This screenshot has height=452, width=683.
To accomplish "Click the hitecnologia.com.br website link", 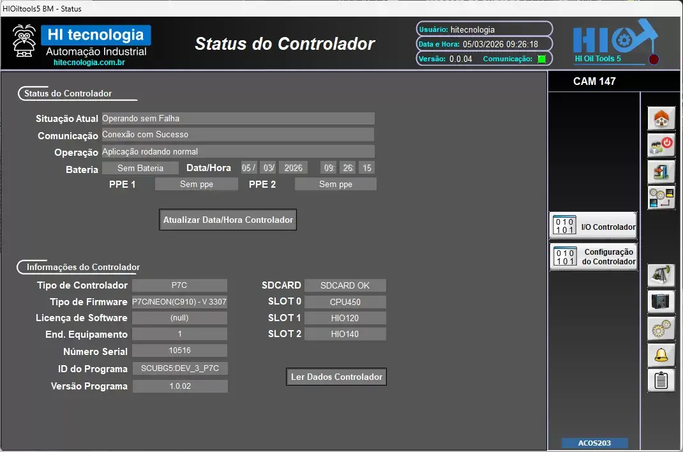I will coord(89,63).
